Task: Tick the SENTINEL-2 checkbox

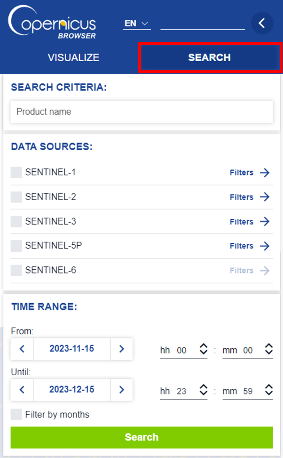Action: click(x=16, y=197)
